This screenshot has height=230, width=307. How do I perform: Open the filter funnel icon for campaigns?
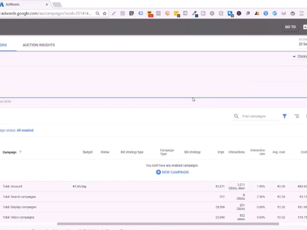(x=285, y=116)
